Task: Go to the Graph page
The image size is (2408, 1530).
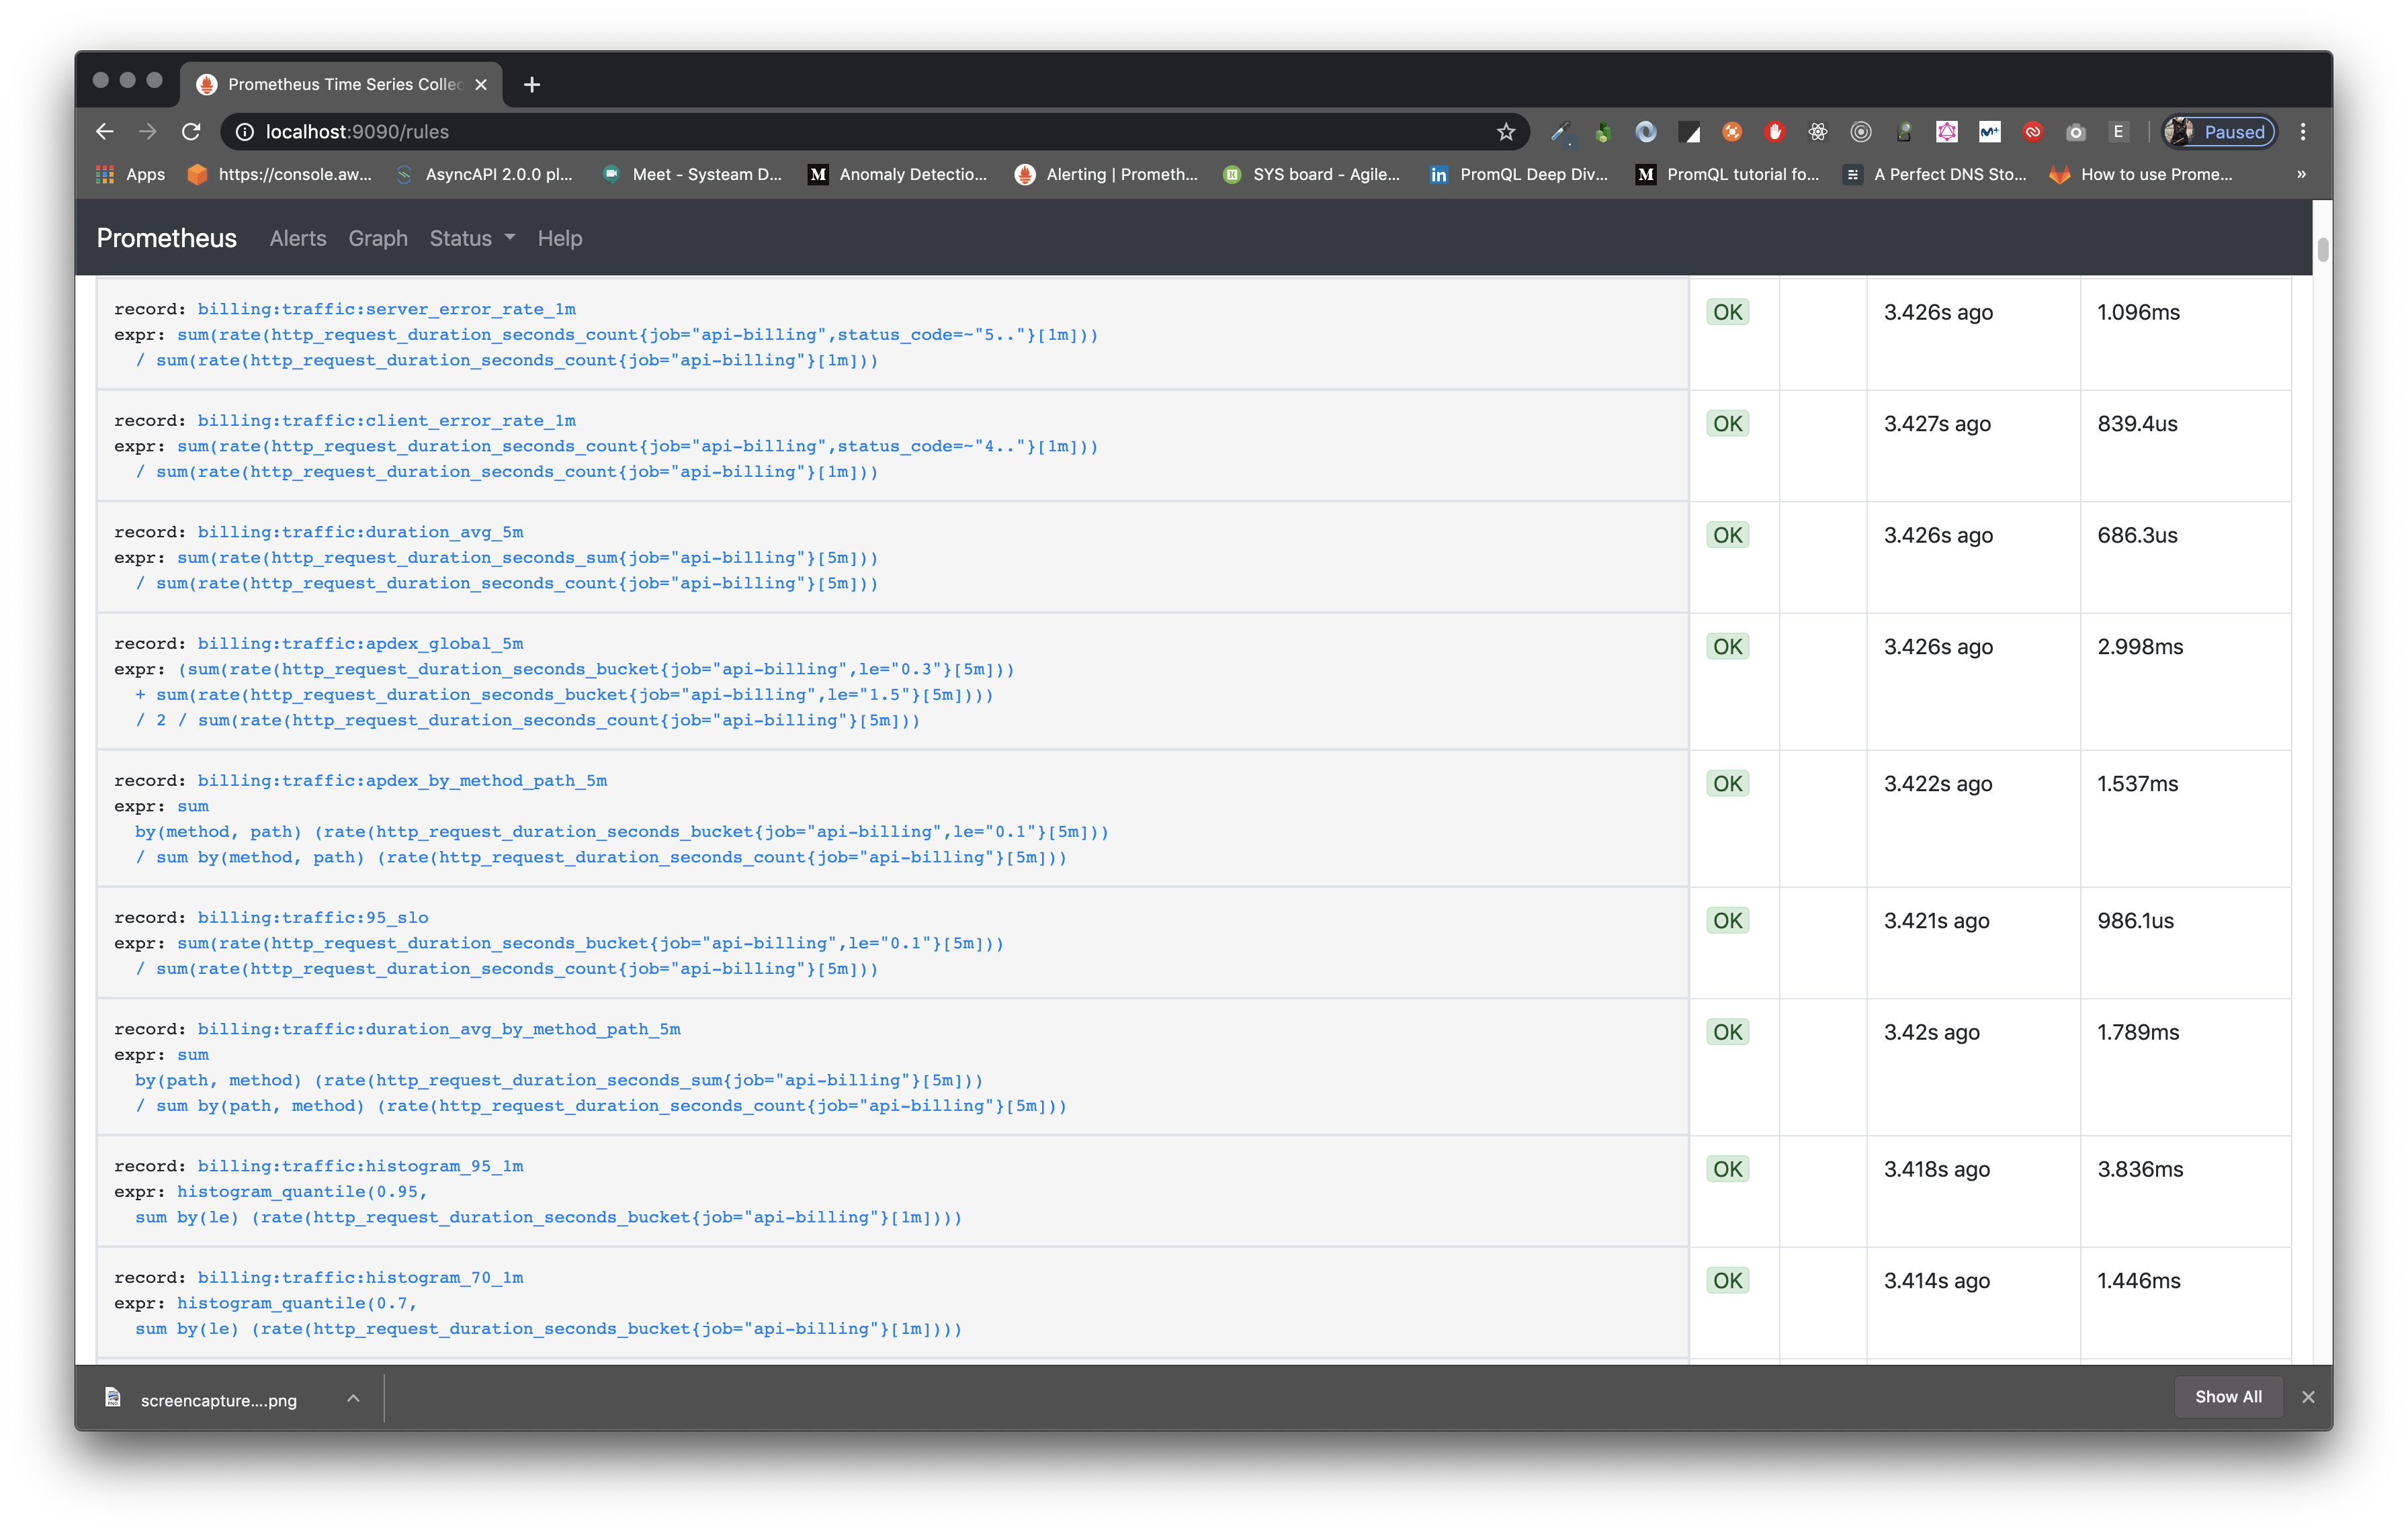Action: (378, 238)
